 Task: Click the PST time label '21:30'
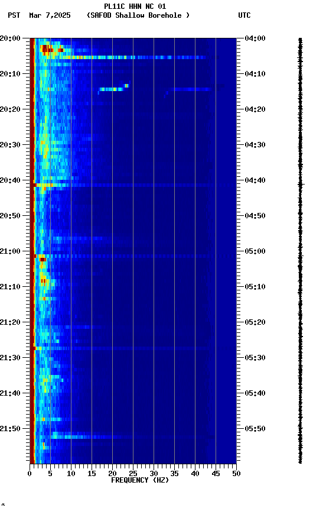point(10,358)
